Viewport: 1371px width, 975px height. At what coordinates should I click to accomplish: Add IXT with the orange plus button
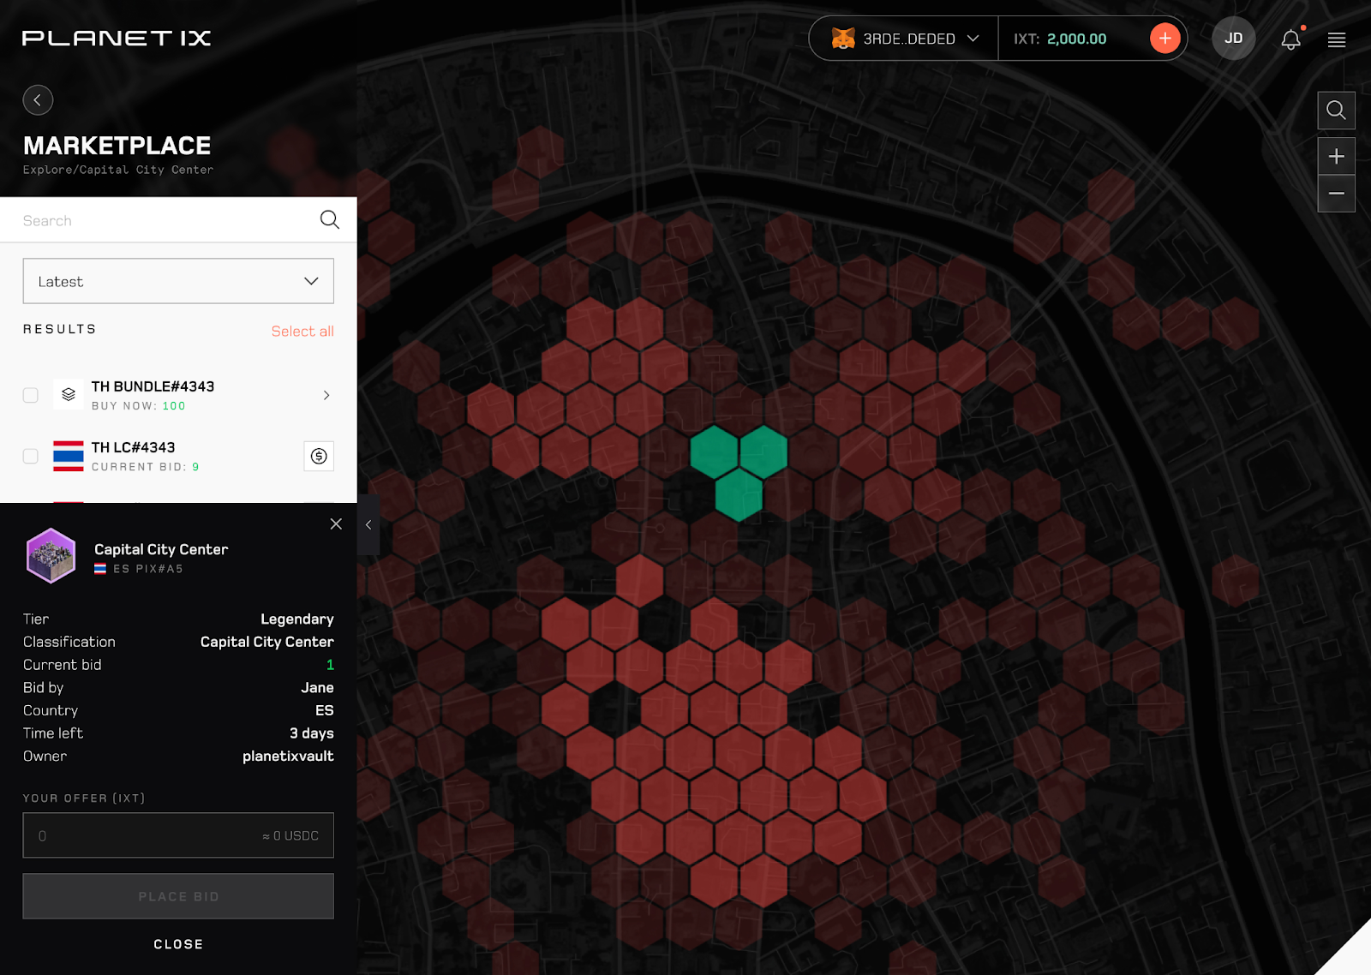tap(1165, 38)
